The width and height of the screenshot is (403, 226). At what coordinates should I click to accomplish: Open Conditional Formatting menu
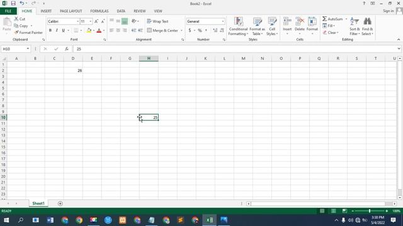click(x=238, y=26)
